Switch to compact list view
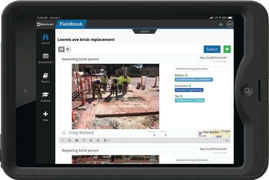Image resolution: width=269 pixels, height=180 pixels. [67, 50]
